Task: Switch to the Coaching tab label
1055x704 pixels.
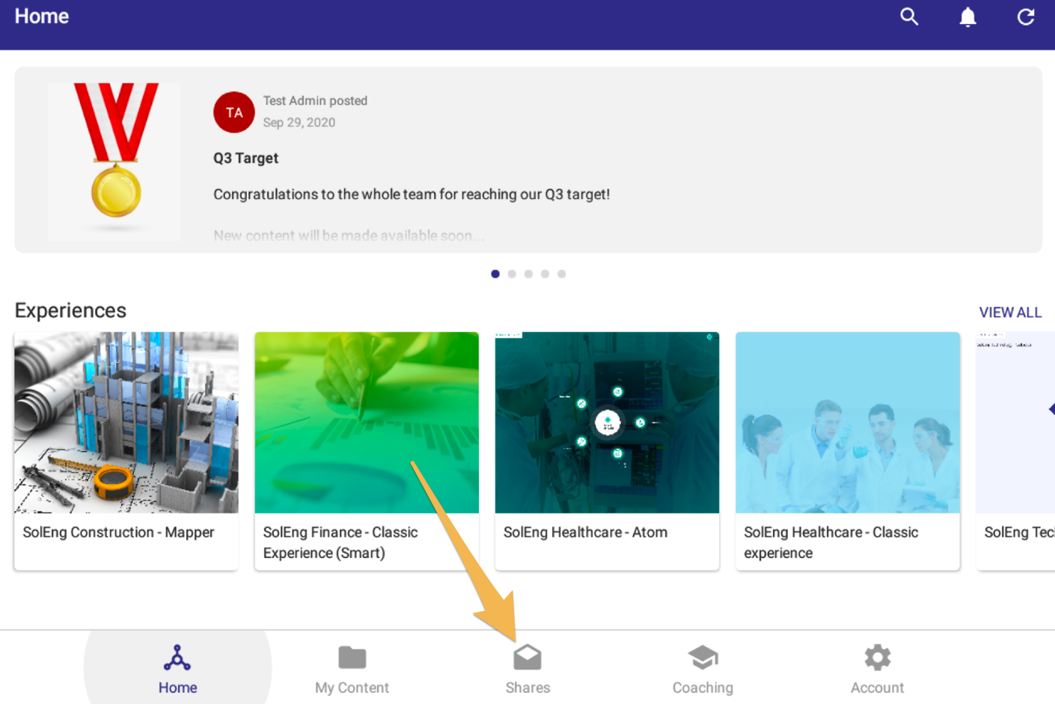Action: coord(703,688)
